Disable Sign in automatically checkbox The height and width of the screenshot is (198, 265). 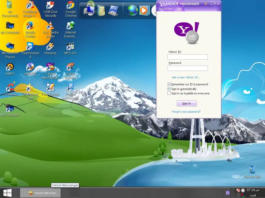click(169, 89)
